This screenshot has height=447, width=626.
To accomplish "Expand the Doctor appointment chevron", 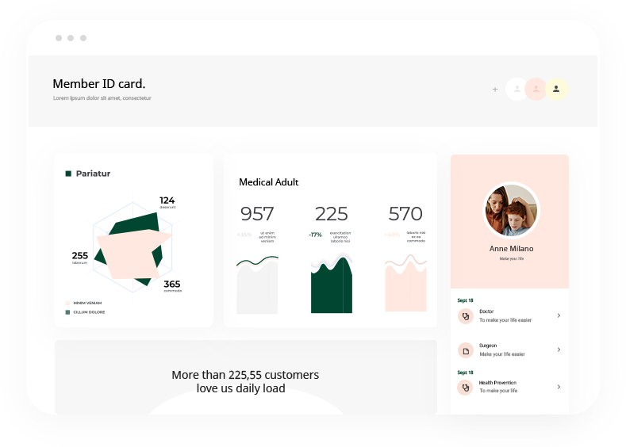I will (559, 315).
